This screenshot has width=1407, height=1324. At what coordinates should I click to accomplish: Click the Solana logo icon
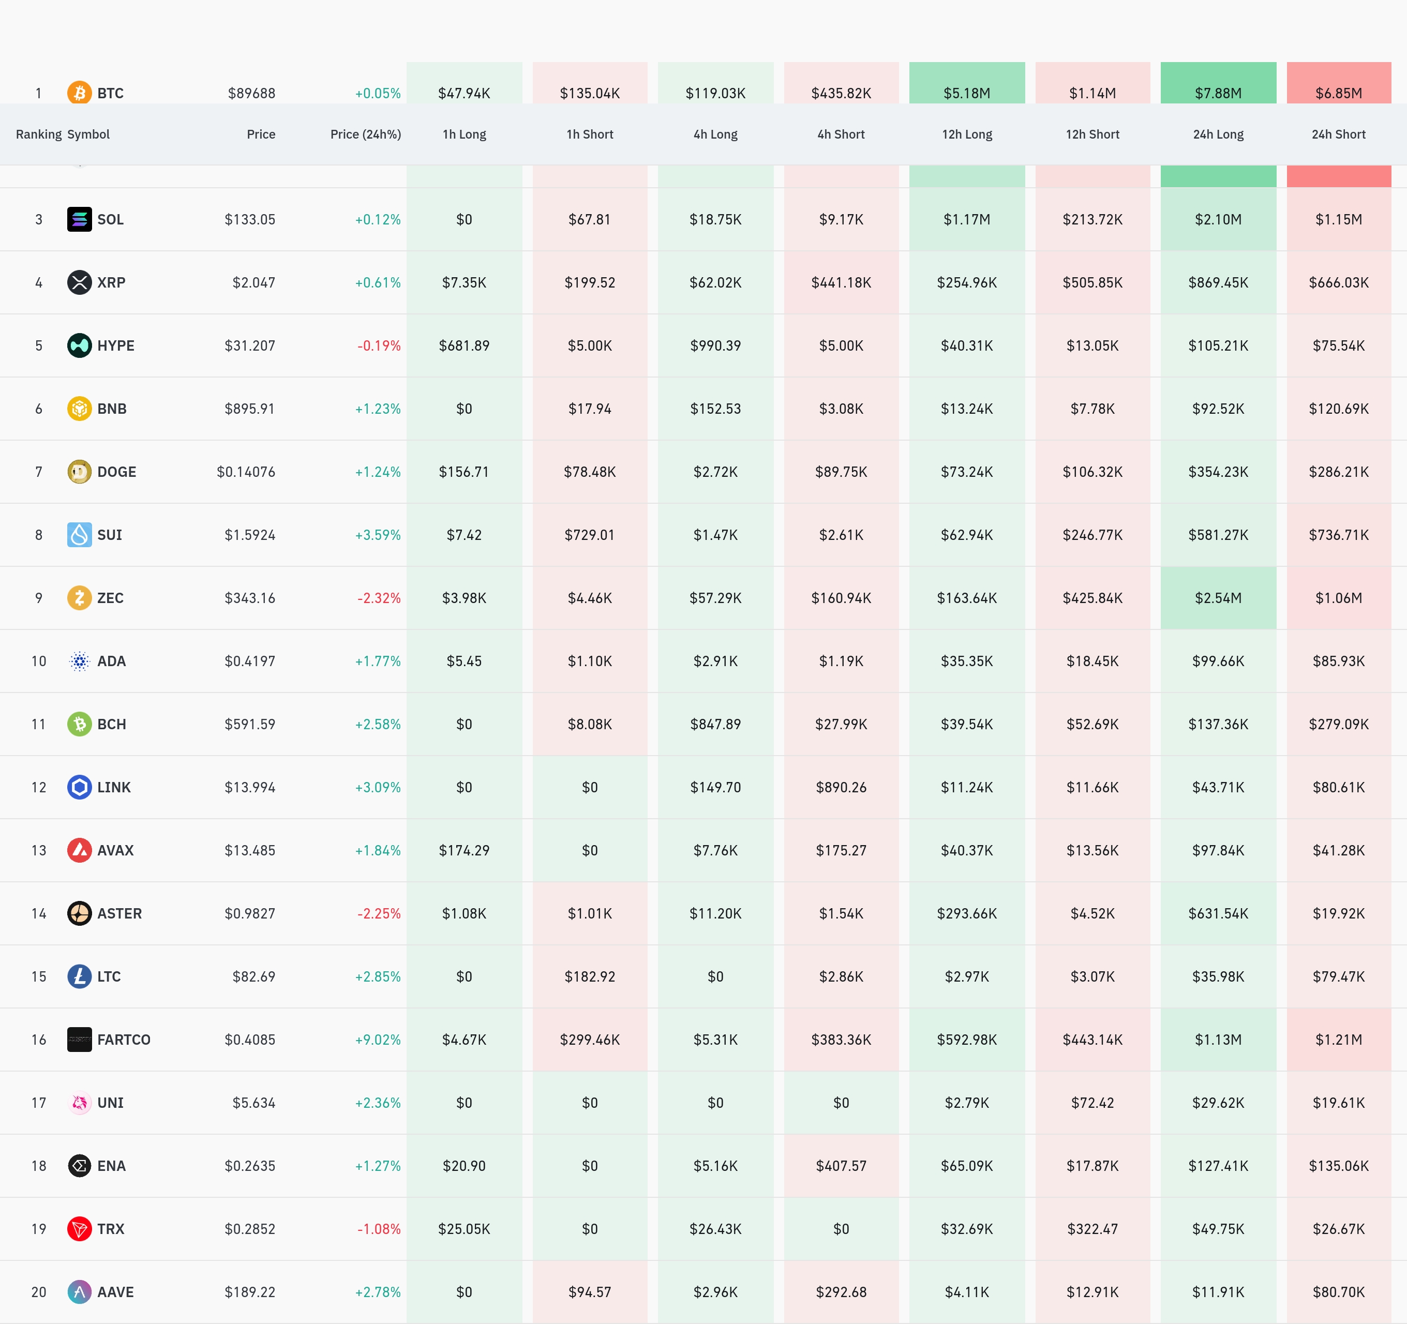79,219
